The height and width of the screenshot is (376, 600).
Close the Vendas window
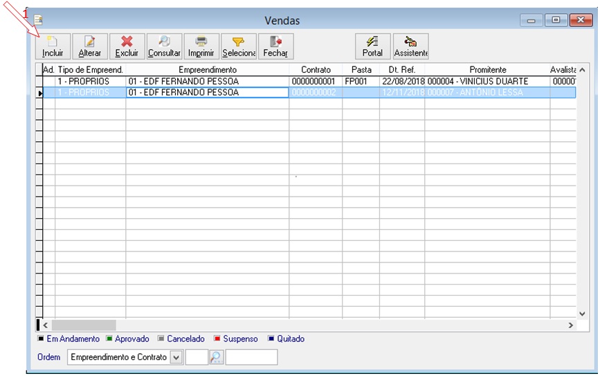point(581,20)
